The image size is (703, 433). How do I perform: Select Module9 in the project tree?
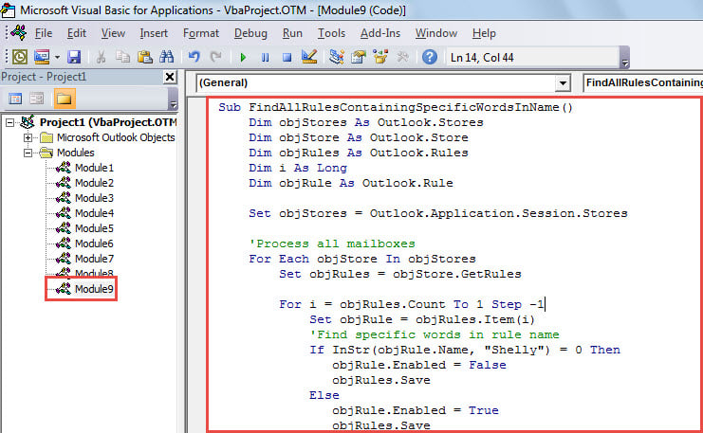[x=94, y=289]
